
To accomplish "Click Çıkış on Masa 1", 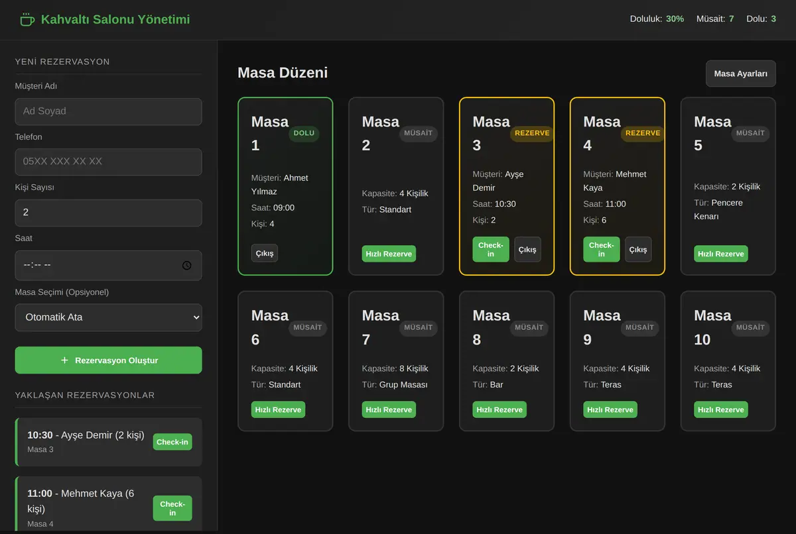I will (265, 253).
